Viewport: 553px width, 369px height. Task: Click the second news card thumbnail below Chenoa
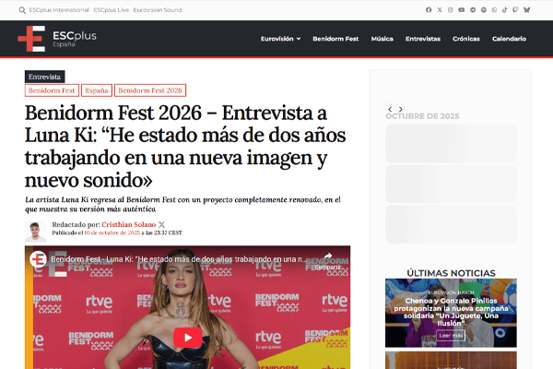click(x=451, y=360)
